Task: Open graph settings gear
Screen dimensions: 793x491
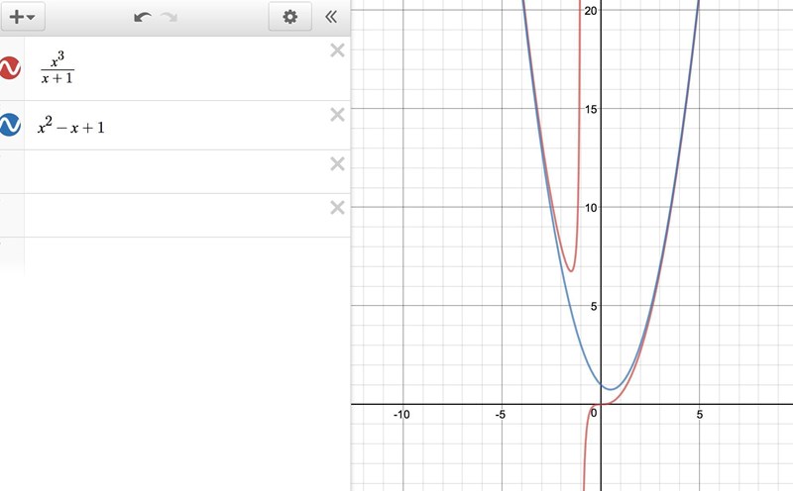Action: [289, 17]
